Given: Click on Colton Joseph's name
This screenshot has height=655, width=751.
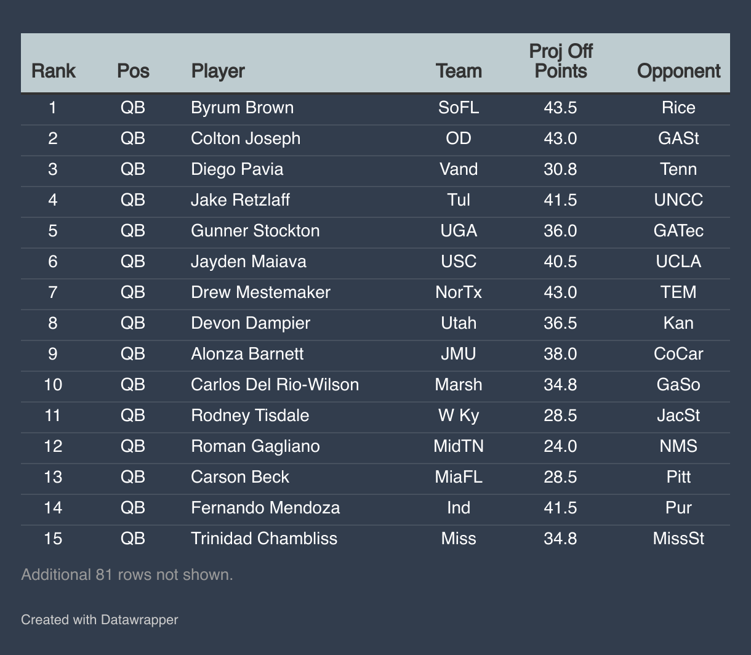Looking at the screenshot, I should pyautogui.click(x=246, y=139).
